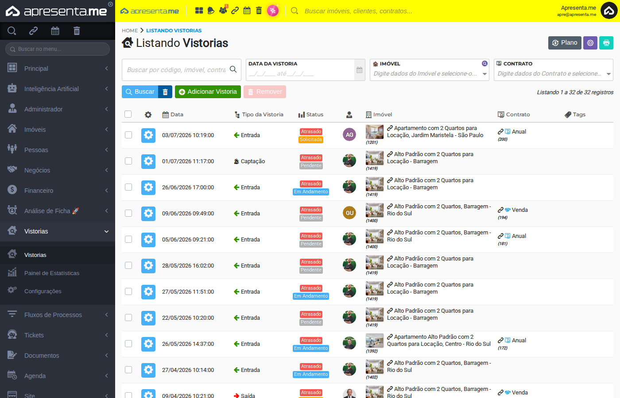The image size is (620, 398).
Task: Expand the Inteligência Artificial sidebar menu
Action: click(58, 89)
